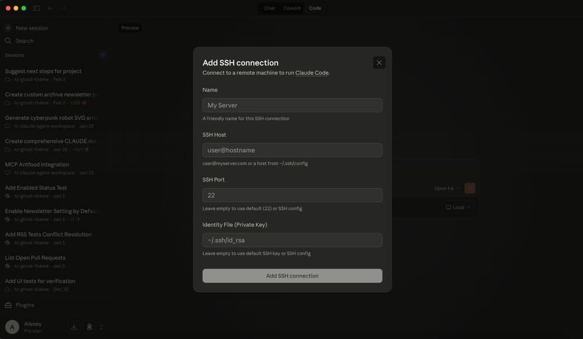Click the Preview badge

pos(130,27)
